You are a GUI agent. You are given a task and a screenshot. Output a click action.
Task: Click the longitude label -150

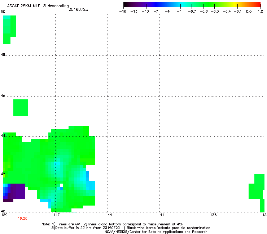(x=4, y=215)
